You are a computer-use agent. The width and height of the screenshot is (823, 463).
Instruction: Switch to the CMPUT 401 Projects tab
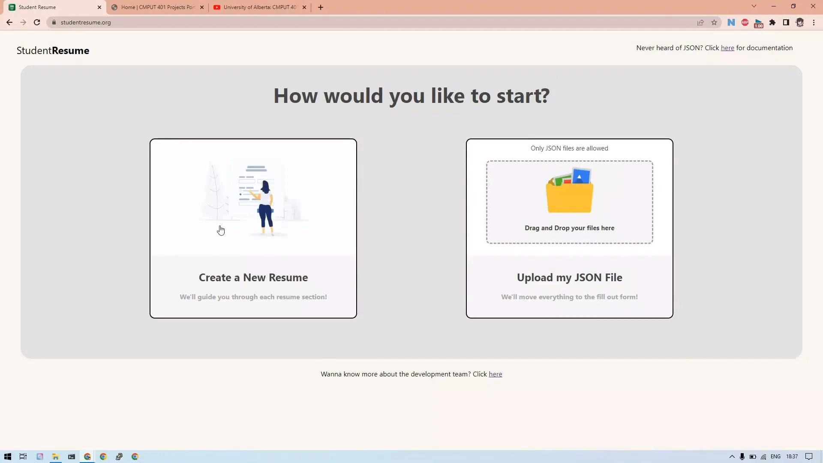point(158,7)
